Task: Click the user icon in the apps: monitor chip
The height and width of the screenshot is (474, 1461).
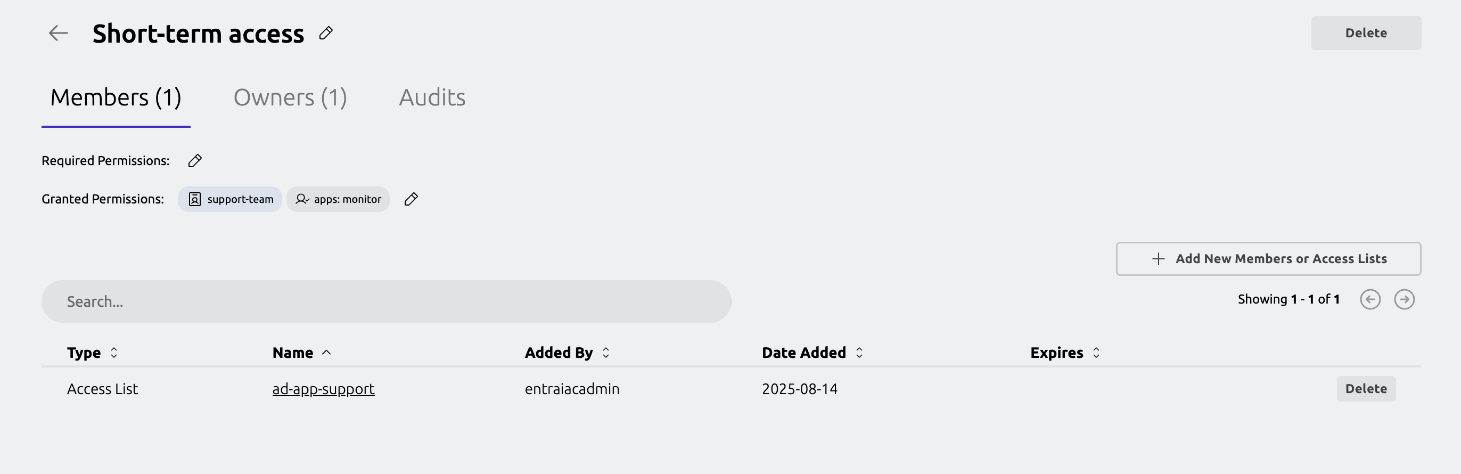Action: coord(302,200)
